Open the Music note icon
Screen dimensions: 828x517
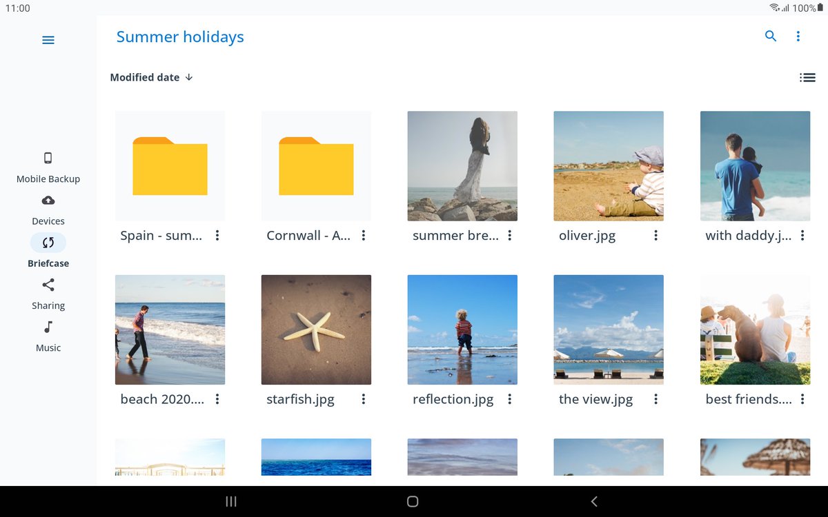tap(48, 327)
